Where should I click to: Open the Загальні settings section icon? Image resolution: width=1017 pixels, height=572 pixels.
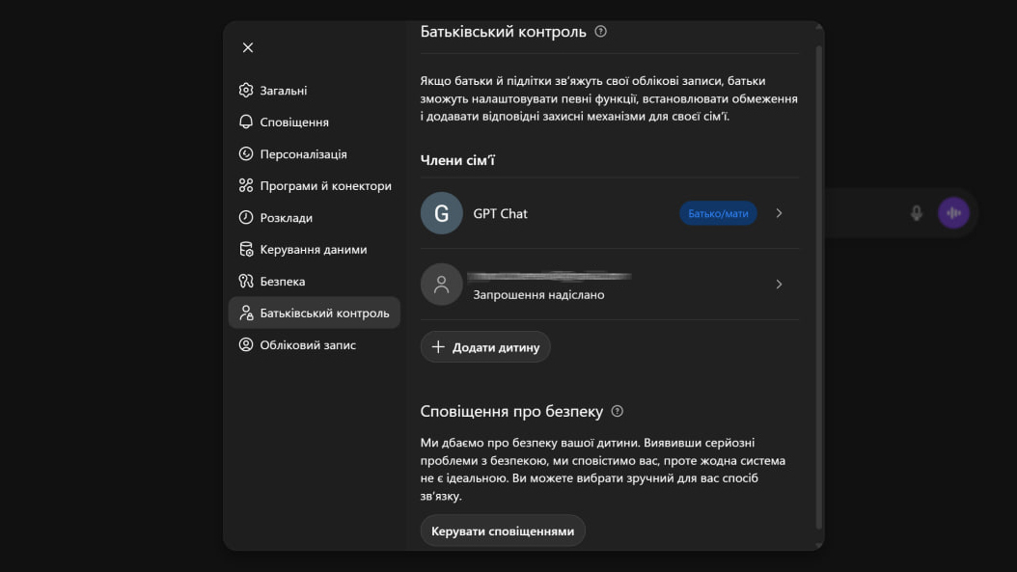click(245, 90)
